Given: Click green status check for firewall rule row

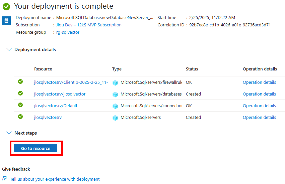Looking at the screenshot, I should coord(20,81).
